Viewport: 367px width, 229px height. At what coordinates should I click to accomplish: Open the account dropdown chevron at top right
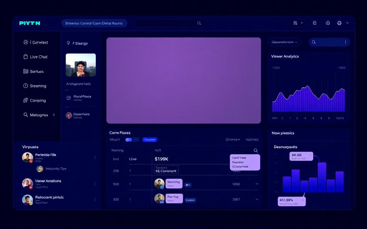348,23
